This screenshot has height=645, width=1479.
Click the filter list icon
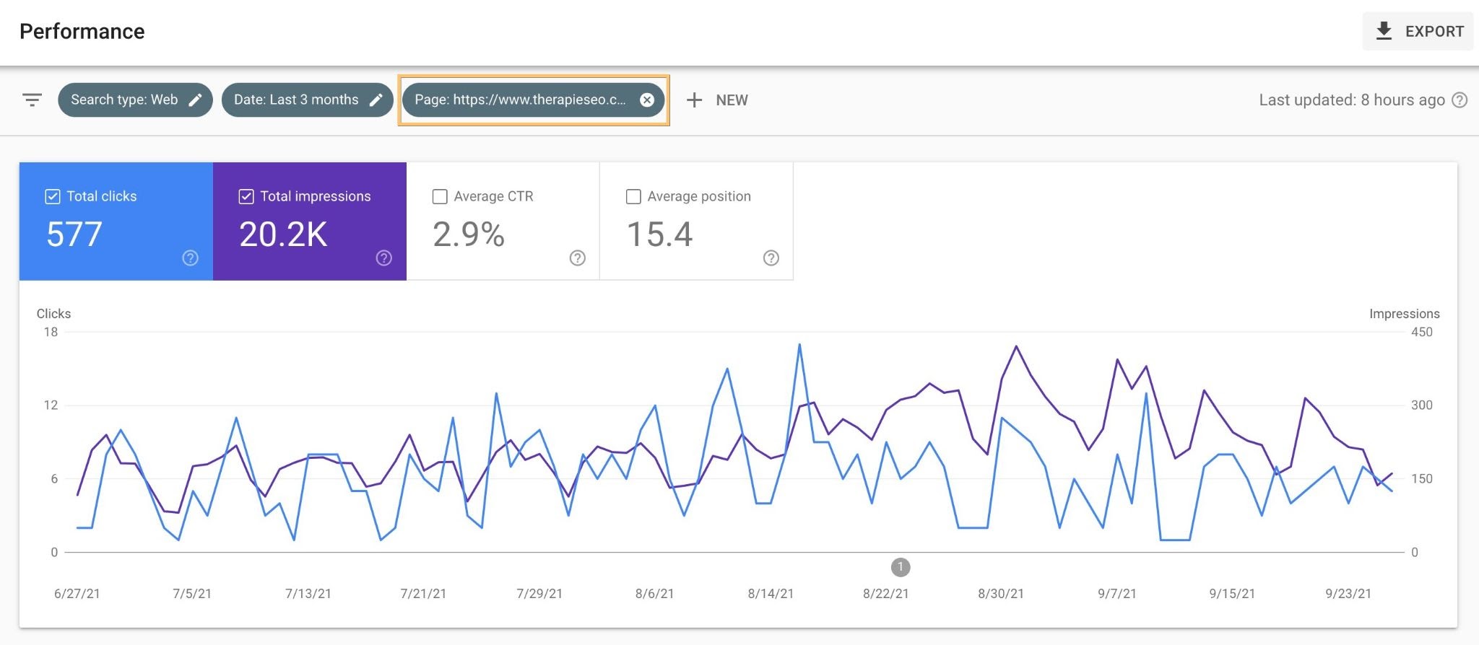click(32, 100)
